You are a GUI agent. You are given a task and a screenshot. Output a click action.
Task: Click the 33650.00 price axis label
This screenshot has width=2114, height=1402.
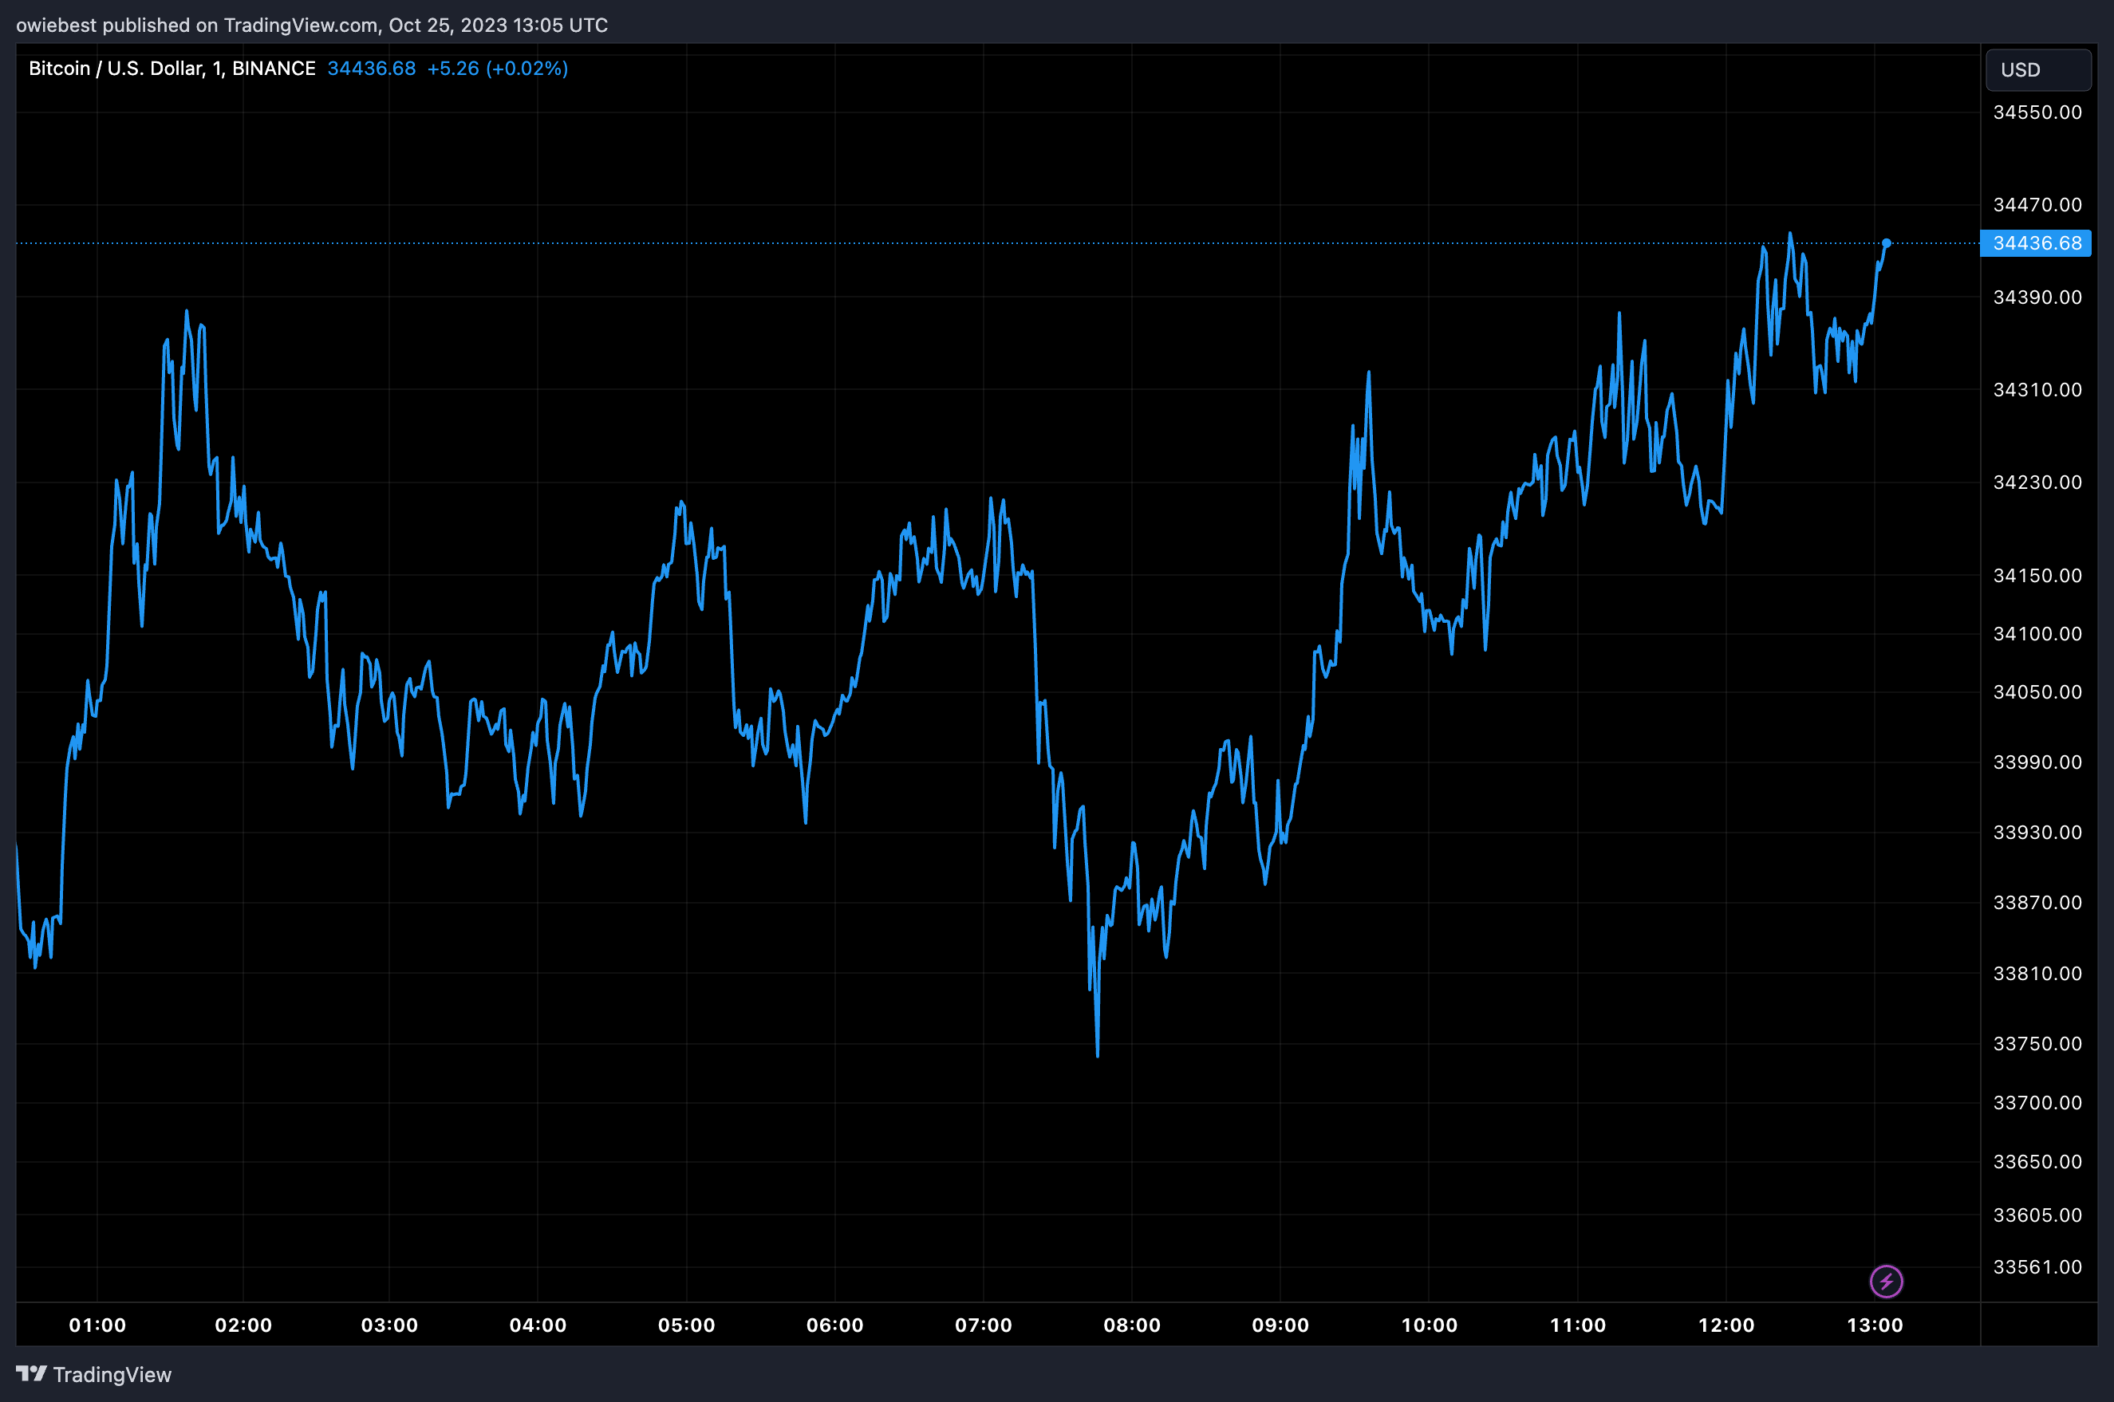(x=2037, y=1161)
